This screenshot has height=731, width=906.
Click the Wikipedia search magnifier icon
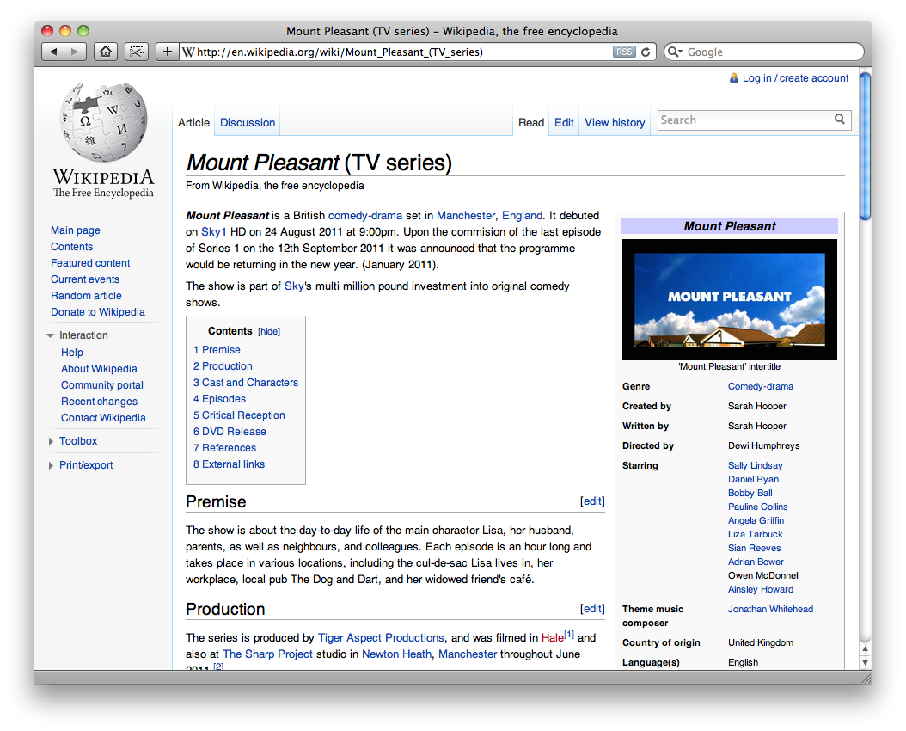[x=840, y=119]
